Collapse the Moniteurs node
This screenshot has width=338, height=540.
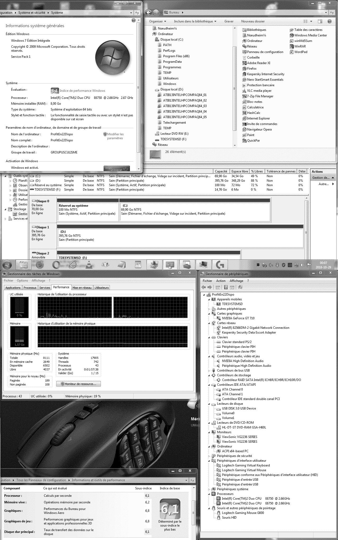click(209, 432)
